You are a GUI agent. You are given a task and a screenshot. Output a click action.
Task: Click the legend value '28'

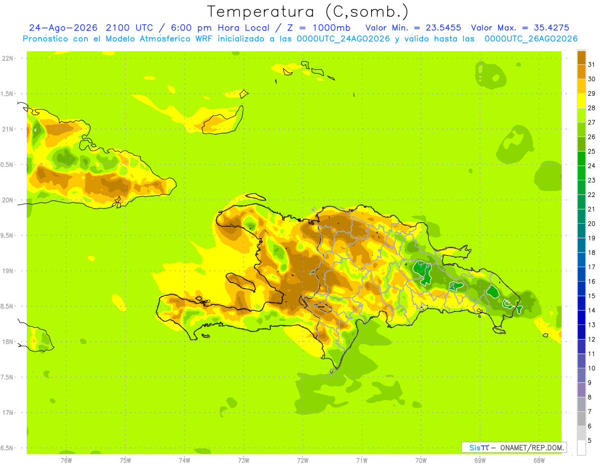(592, 108)
